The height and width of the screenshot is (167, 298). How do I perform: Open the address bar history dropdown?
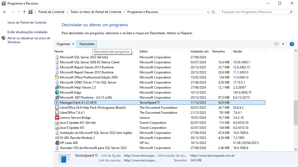click(x=208, y=12)
